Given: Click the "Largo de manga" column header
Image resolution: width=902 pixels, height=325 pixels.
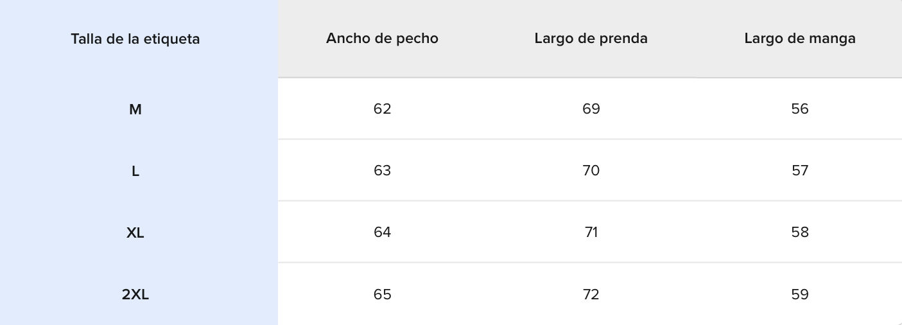Looking at the screenshot, I should tap(800, 39).
